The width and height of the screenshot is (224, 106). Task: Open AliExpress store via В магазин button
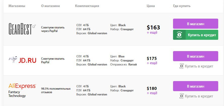tap(195, 86)
